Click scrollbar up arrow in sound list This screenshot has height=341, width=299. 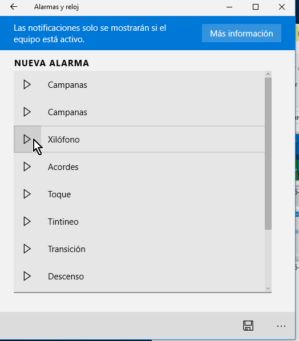(x=268, y=74)
